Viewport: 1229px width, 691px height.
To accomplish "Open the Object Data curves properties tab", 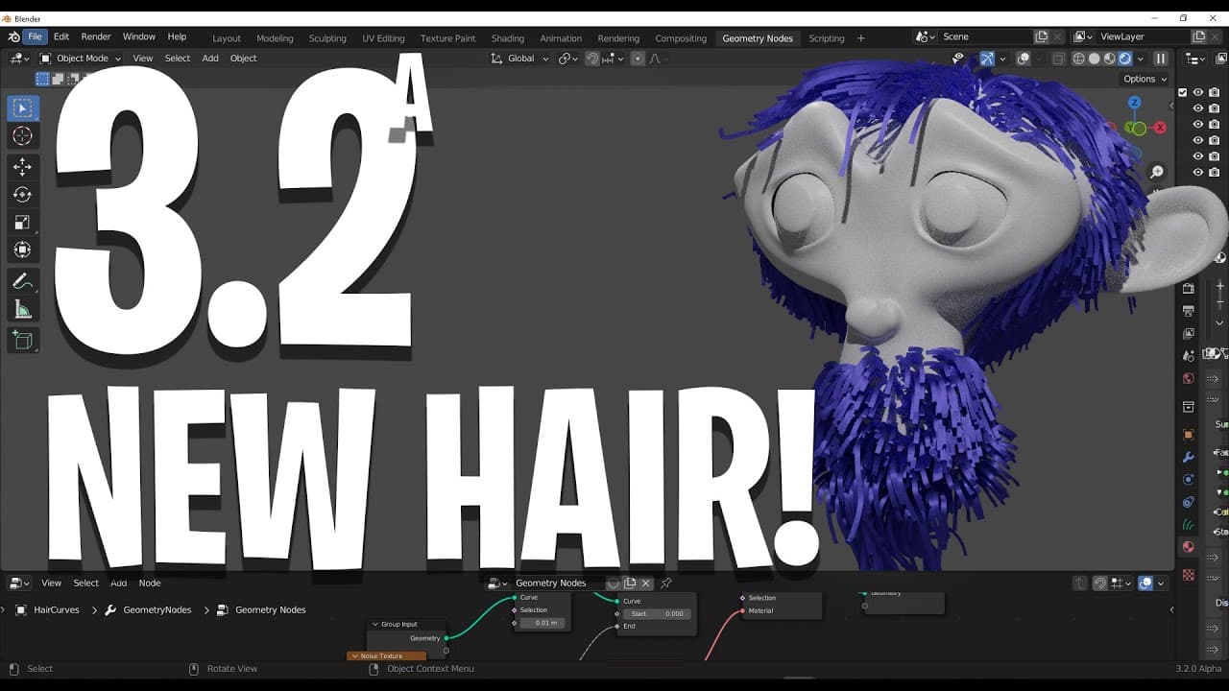I will pos(1189,525).
